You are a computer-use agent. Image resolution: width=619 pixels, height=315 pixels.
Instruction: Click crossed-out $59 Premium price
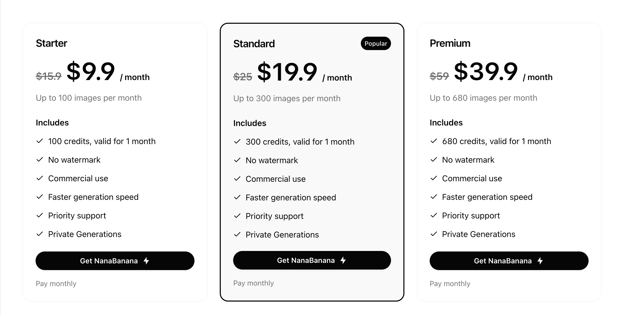point(439,76)
